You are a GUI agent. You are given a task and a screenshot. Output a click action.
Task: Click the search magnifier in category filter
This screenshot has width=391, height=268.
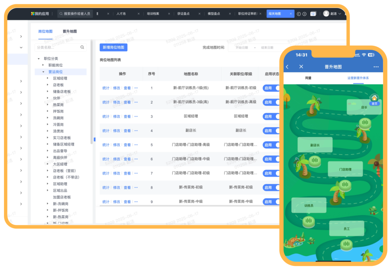82,47
